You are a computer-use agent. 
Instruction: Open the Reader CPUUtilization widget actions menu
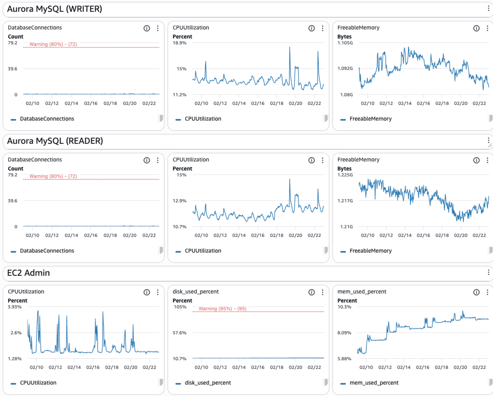[x=323, y=160]
